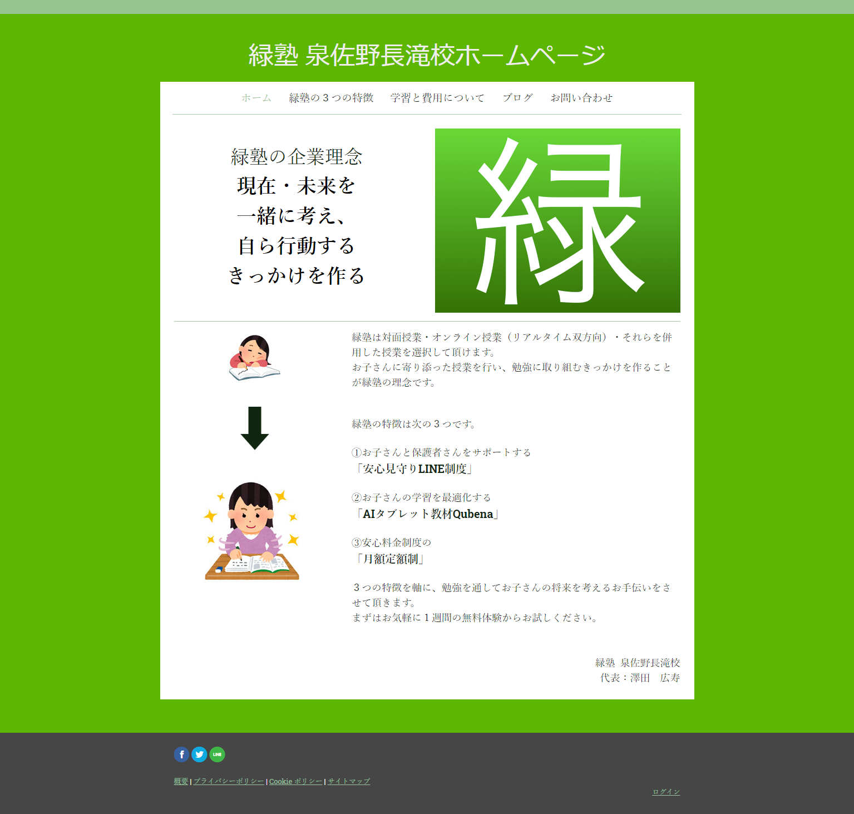Click the sleeping girl studying illustration
854x814 pixels.
[x=255, y=356]
